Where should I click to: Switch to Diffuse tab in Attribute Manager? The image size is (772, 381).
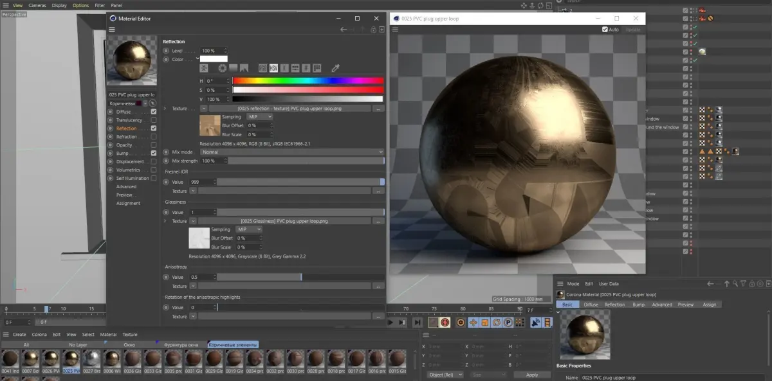pyautogui.click(x=591, y=305)
